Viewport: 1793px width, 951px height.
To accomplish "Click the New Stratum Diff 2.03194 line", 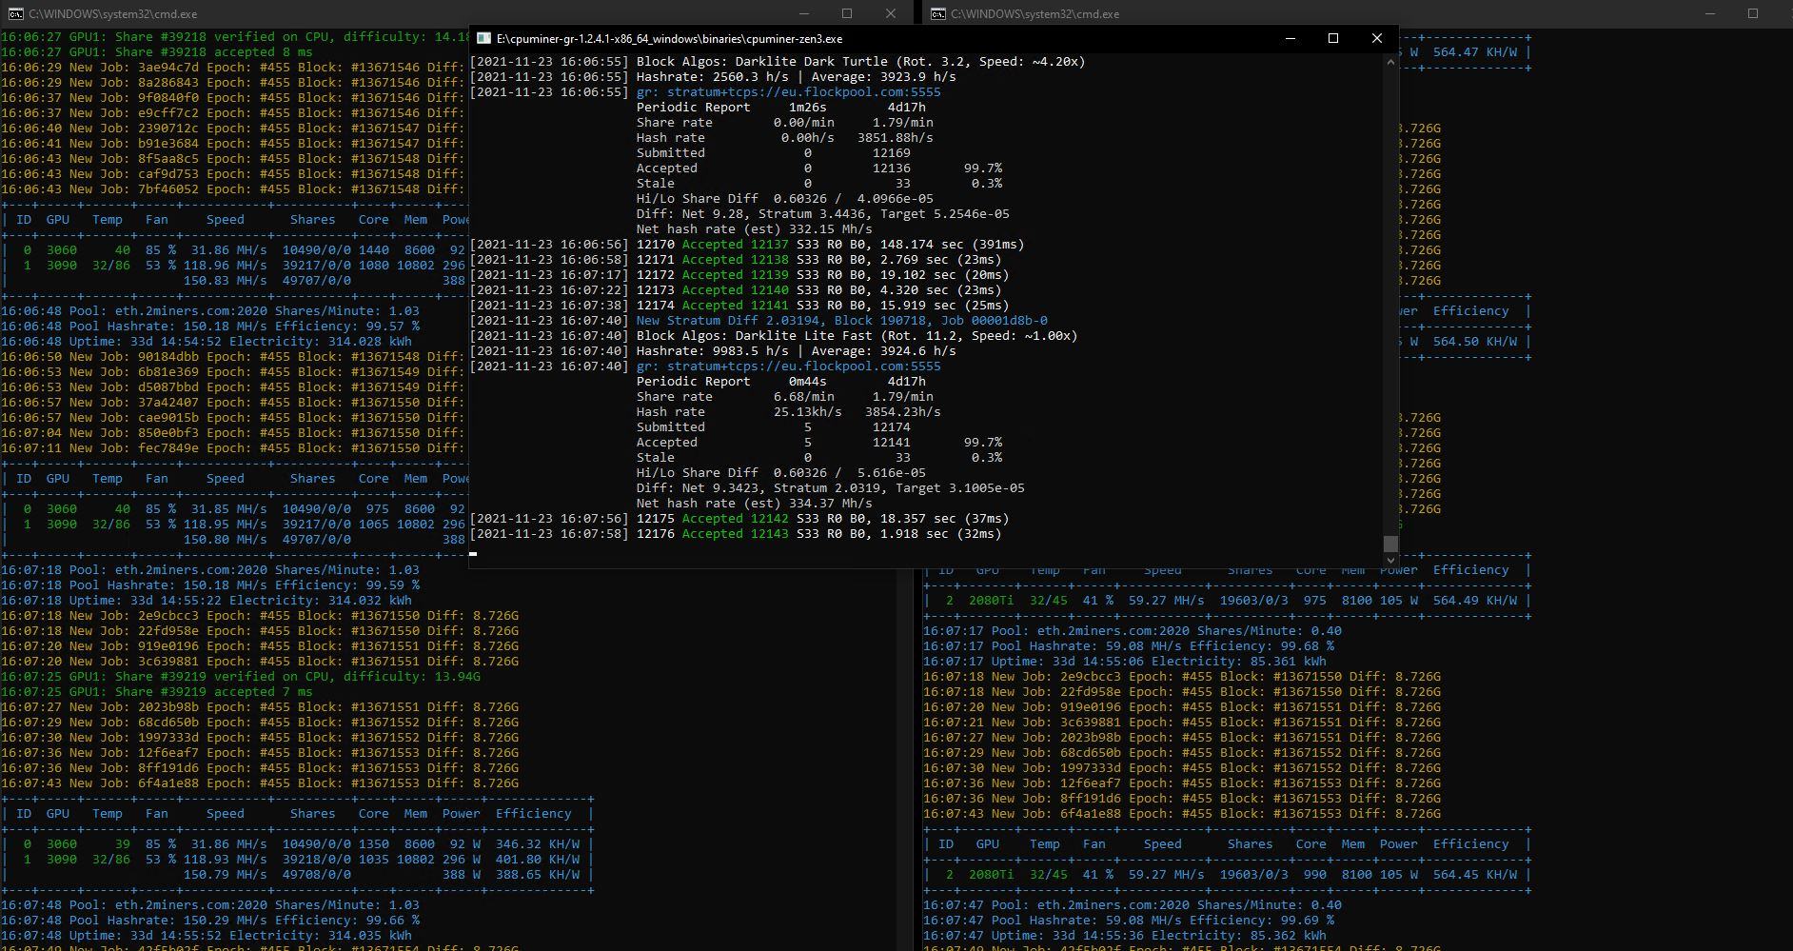I will click(x=841, y=321).
